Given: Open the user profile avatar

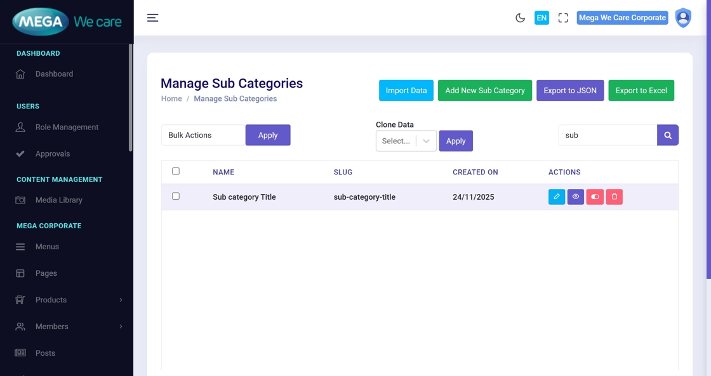Looking at the screenshot, I should pyautogui.click(x=682, y=18).
